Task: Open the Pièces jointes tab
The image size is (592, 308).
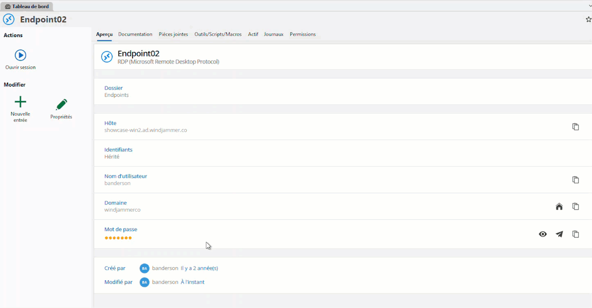Action: coord(173,35)
